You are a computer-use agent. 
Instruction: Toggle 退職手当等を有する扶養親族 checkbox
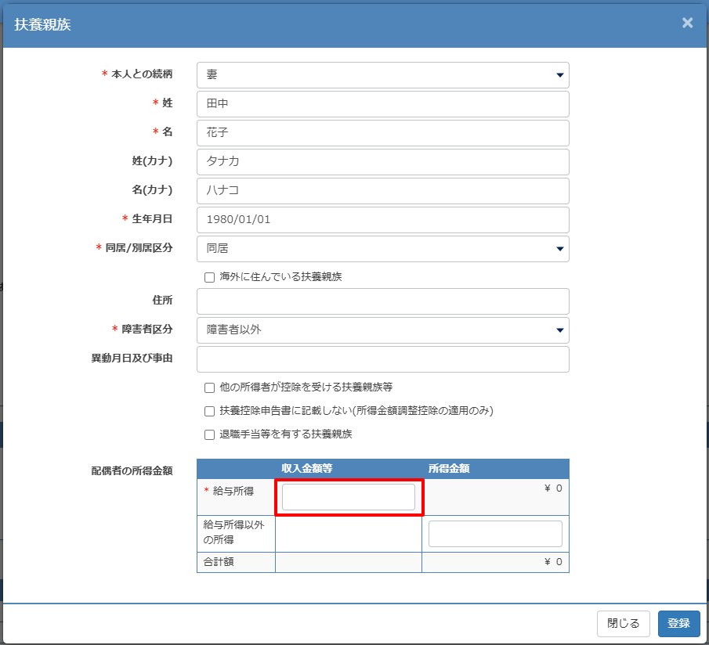[x=209, y=434]
